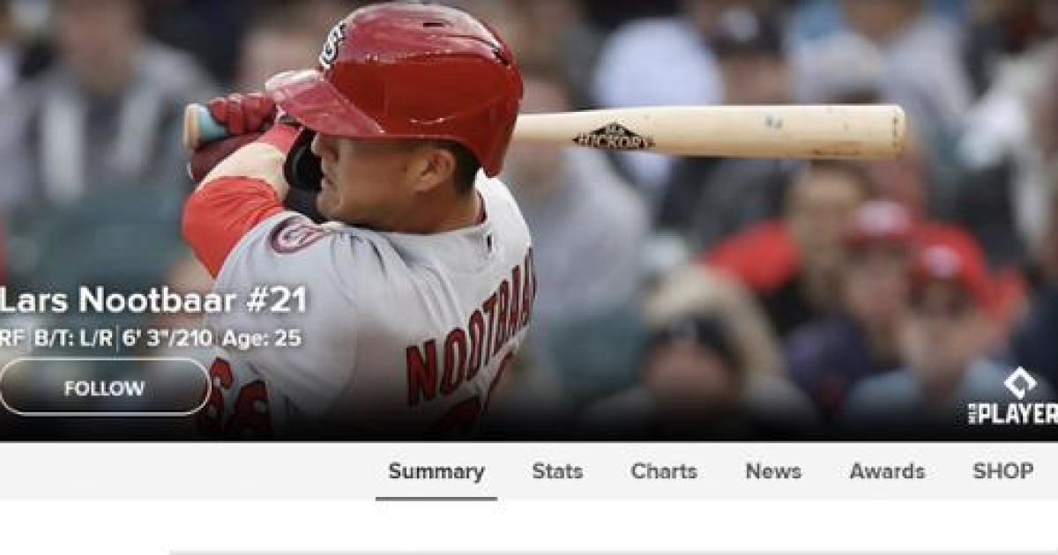Click the sleeve patch on the jersey
The height and width of the screenshot is (555, 1058).
point(297,235)
